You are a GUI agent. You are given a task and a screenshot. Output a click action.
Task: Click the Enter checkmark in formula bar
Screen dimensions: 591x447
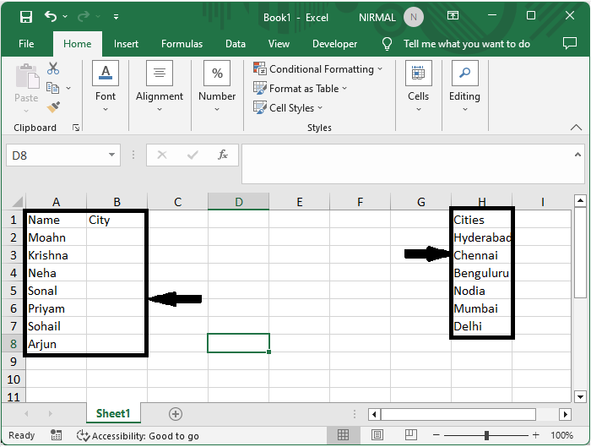(x=192, y=155)
